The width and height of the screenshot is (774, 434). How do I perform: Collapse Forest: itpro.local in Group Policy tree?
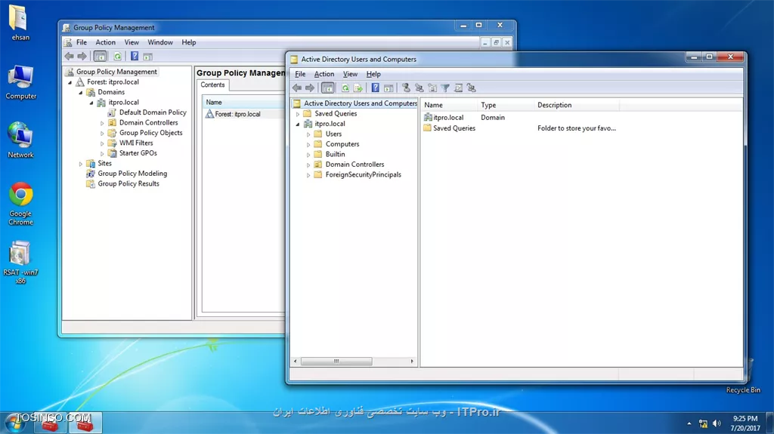70,82
